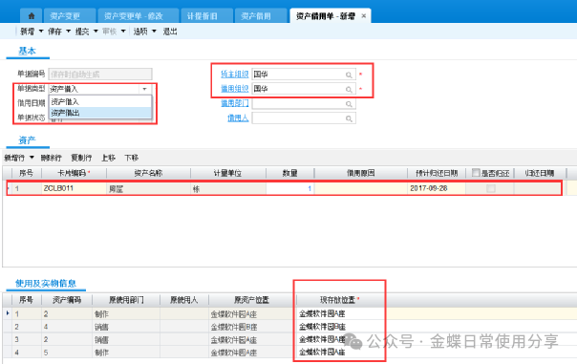Open search lookup for 借用组织 field
The height and width of the screenshot is (364, 577).
349,89
